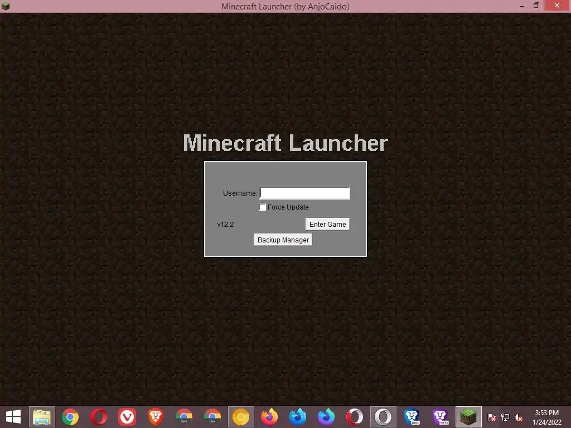The width and height of the screenshot is (571, 428).
Task: Restore down the Minecraft Launcher window
Action: pyautogui.click(x=536, y=6)
